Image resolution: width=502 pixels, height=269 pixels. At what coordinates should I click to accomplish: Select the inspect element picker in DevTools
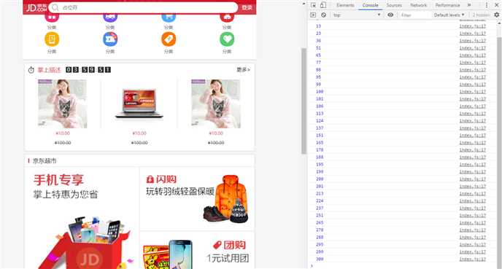coord(314,5)
